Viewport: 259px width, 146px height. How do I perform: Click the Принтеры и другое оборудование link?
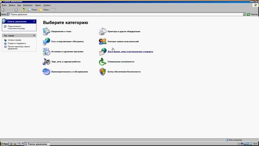pyautogui.click(x=124, y=32)
